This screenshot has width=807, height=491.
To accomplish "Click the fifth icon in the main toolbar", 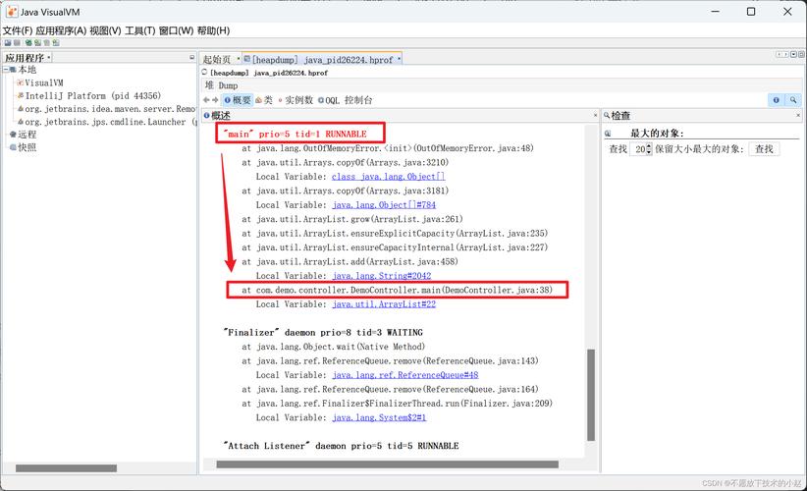I will 47,43.
